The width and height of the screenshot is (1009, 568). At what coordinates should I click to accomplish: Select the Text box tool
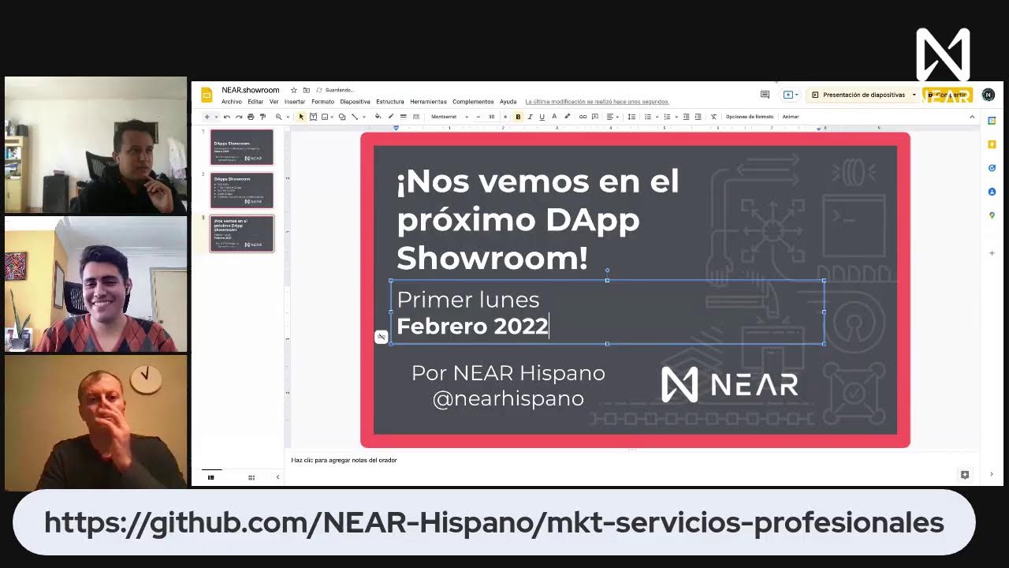click(313, 117)
